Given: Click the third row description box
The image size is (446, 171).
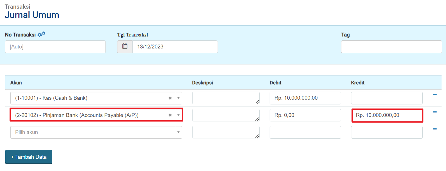Looking at the screenshot, I should 225,132.
